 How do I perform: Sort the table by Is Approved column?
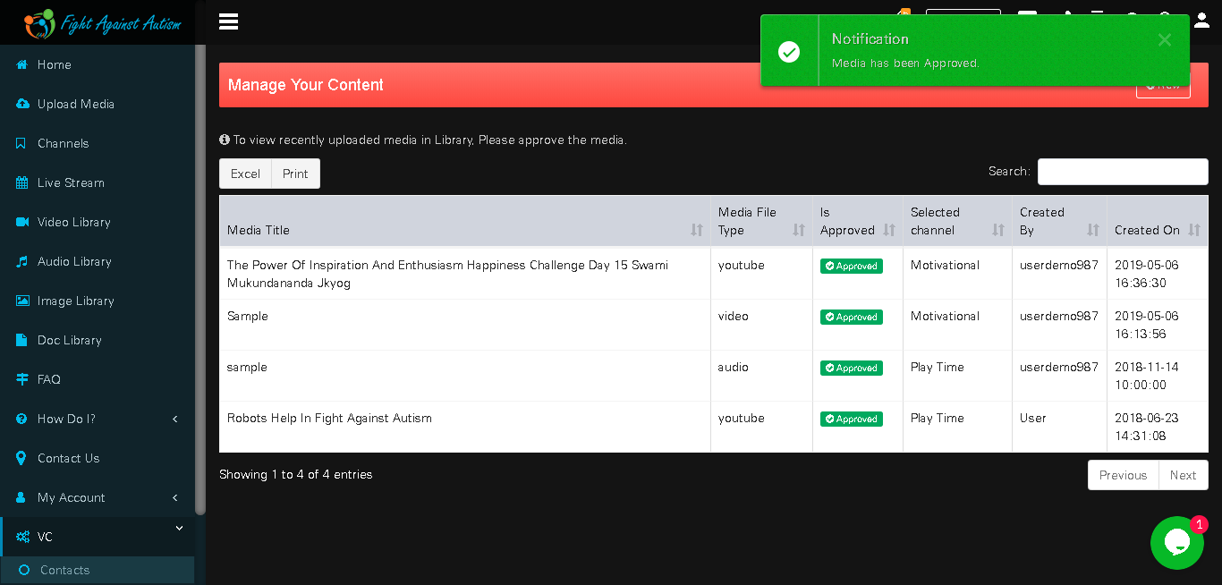tap(858, 221)
